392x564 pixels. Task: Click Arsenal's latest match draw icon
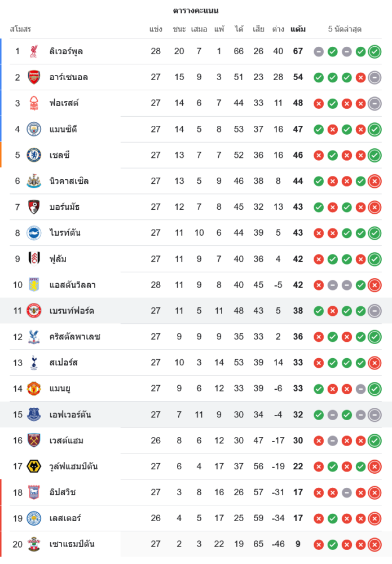coord(375,78)
